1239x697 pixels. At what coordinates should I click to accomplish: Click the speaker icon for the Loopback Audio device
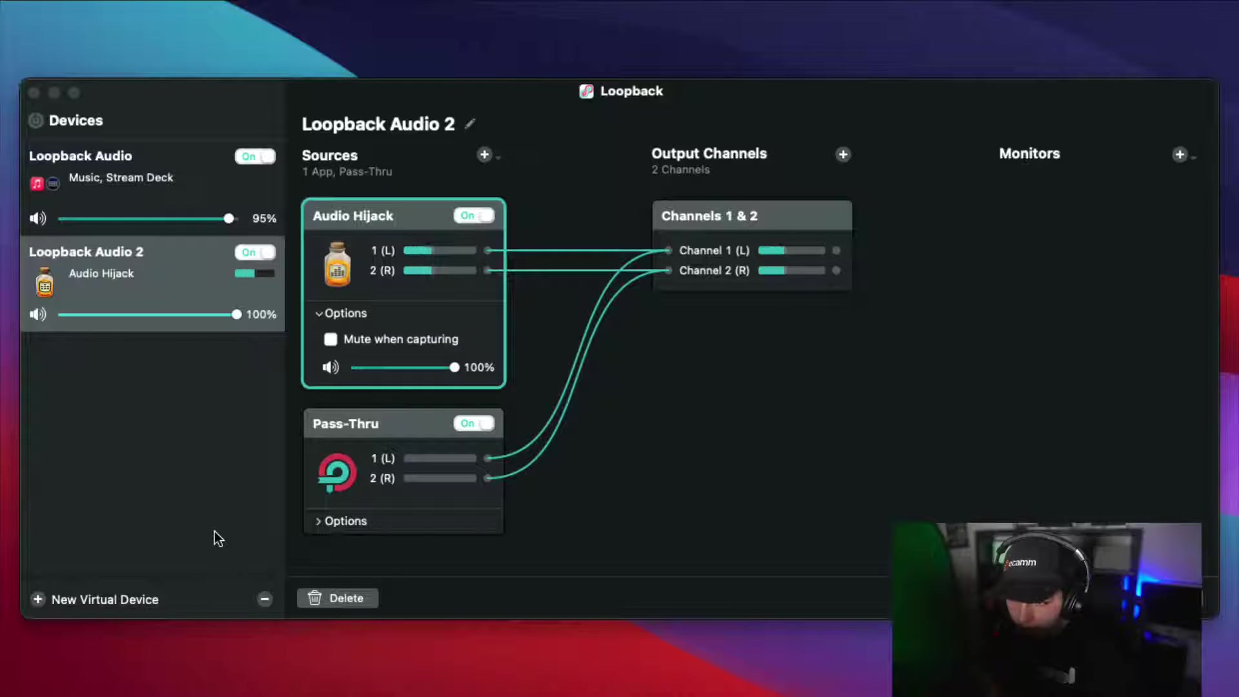tap(38, 218)
